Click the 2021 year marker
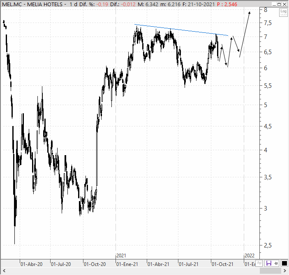This screenshot has width=289, height=275. coord(121,256)
